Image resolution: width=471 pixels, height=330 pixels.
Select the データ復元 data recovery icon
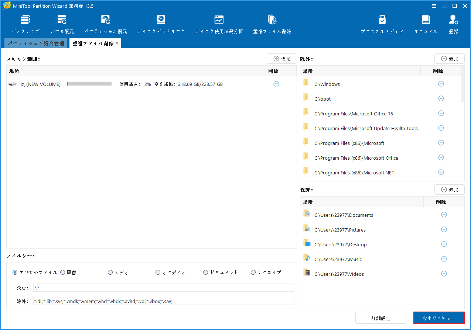click(x=61, y=23)
